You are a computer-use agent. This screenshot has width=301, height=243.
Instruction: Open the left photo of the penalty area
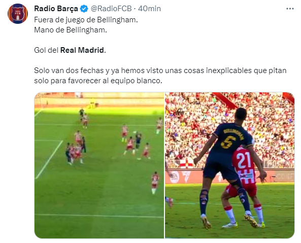click(99, 165)
